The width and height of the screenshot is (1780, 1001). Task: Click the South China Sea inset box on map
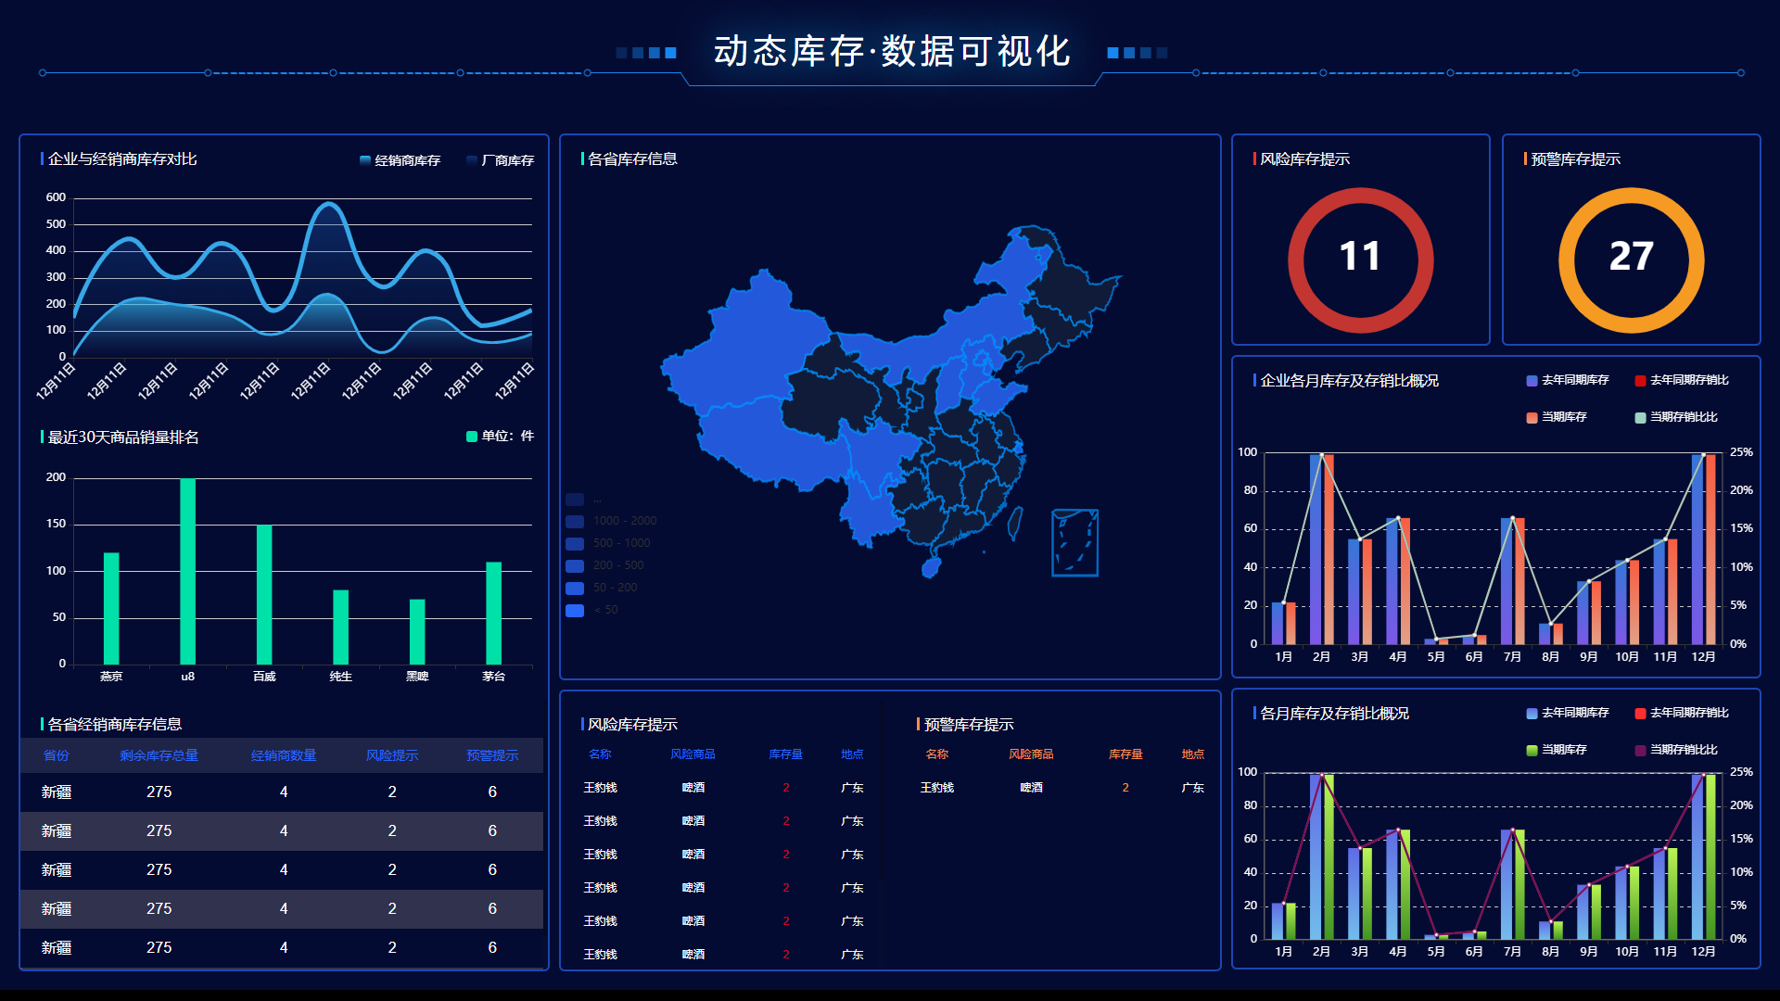coord(1074,542)
